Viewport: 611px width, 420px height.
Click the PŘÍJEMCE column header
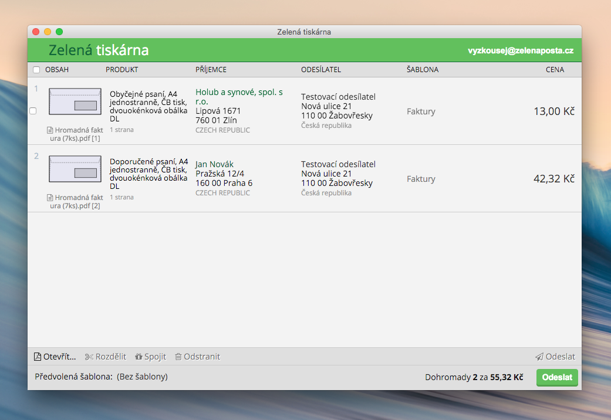coord(211,70)
